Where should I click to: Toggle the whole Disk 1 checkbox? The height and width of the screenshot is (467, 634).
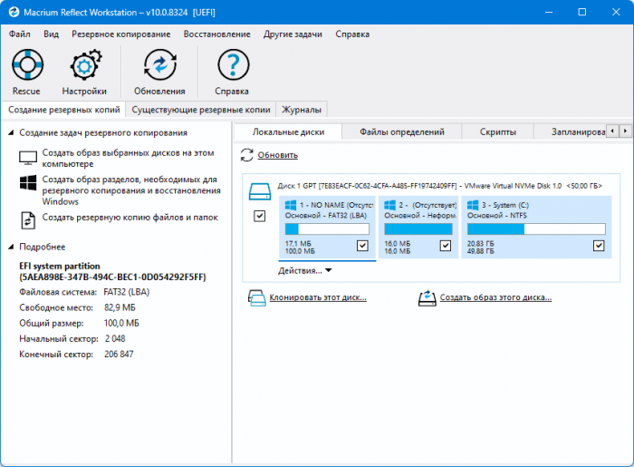(x=260, y=216)
